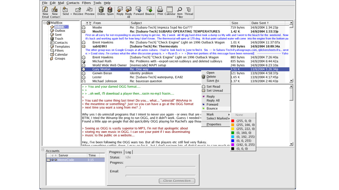Collapse the Accounts panel

(43, 150)
